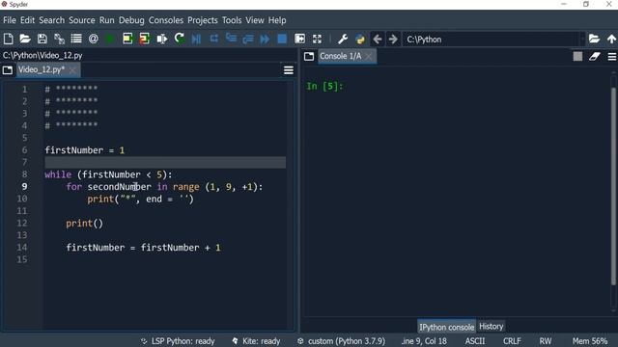Open the File menu
Image resolution: width=618 pixels, height=347 pixels.
pyautogui.click(x=10, y=20)
